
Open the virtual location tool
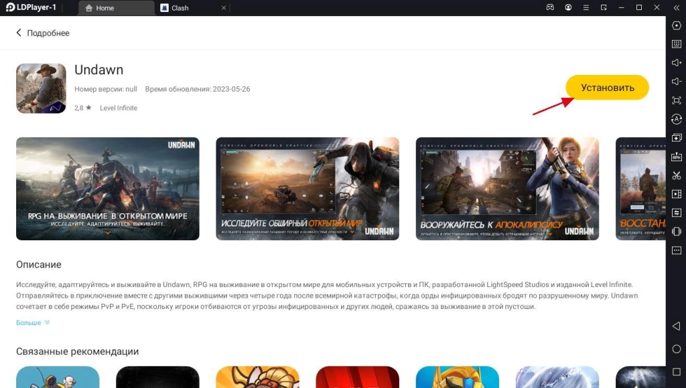pos(677,25)
